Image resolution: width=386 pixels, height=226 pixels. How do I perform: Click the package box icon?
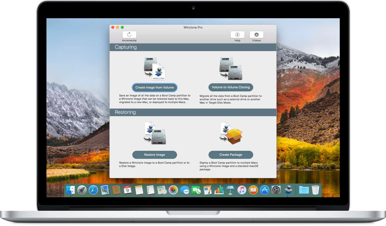[x=231, y=133]
